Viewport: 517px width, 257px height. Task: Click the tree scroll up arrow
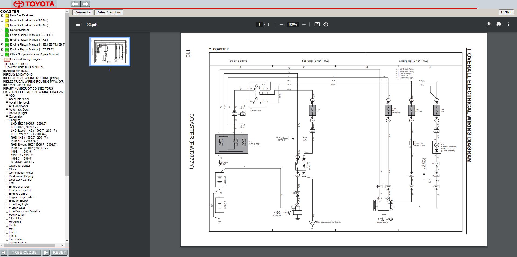point(67,11)
